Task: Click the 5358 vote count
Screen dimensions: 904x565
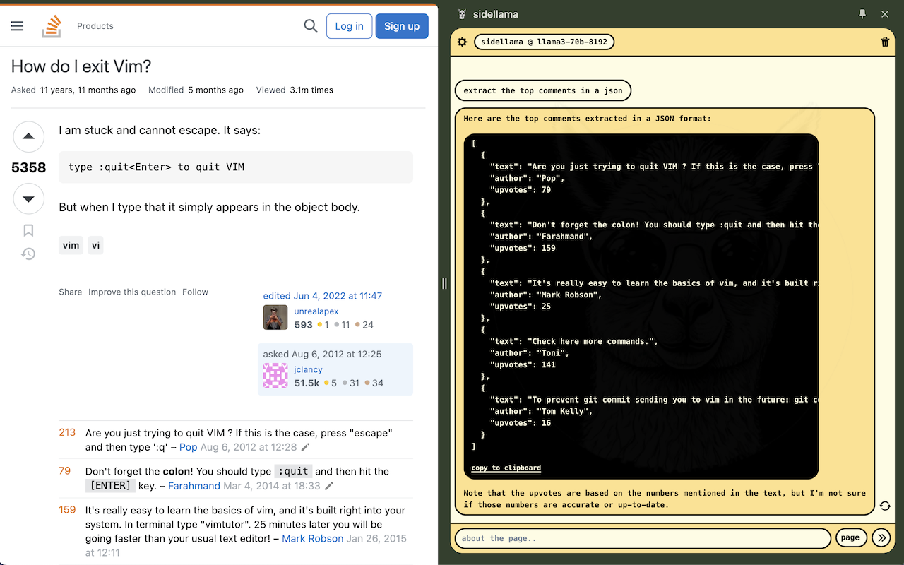Action: point(28,167)
